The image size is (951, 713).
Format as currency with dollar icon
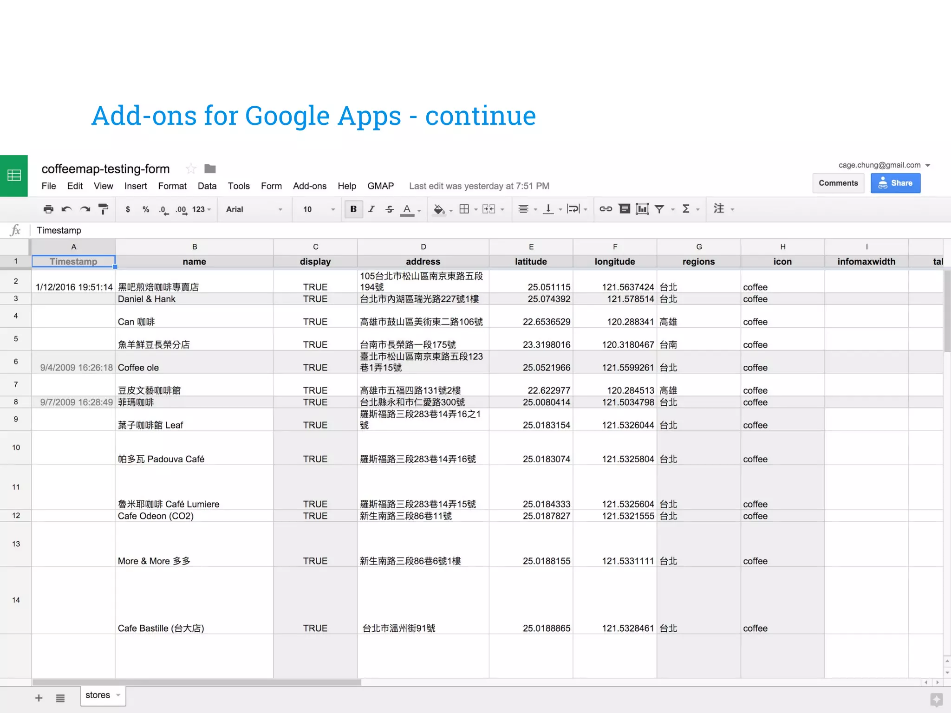pyautogui.click(x=128, y=209)
